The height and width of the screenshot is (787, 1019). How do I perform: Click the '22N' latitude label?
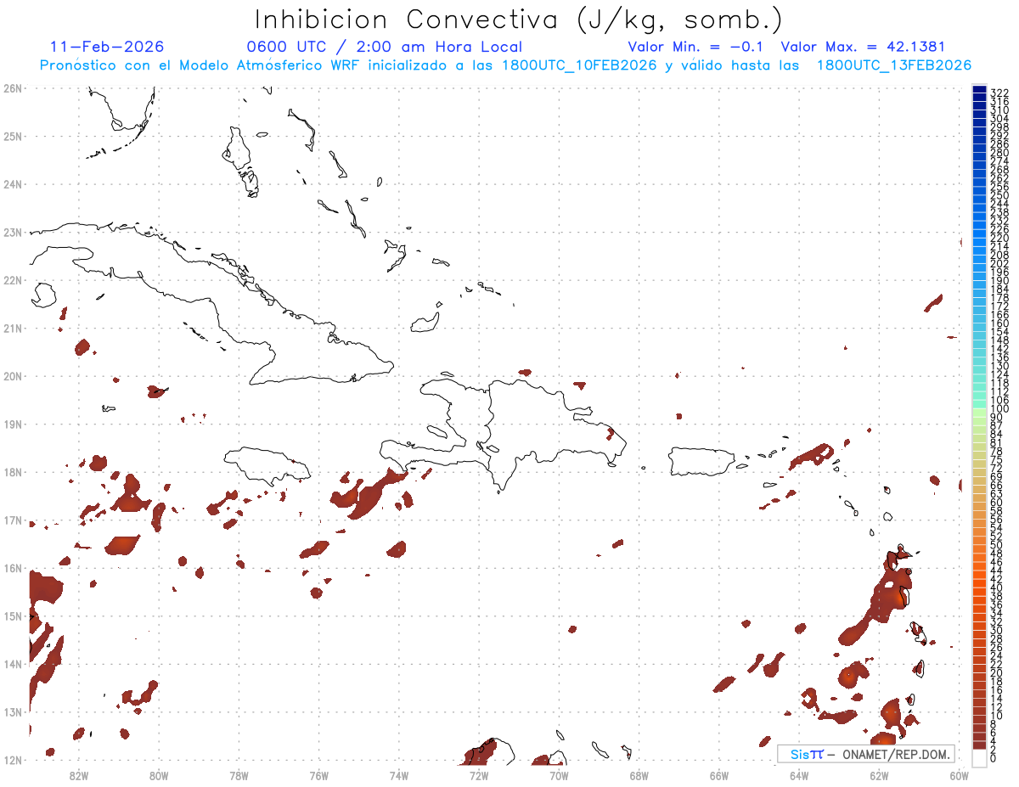point(12,280)
